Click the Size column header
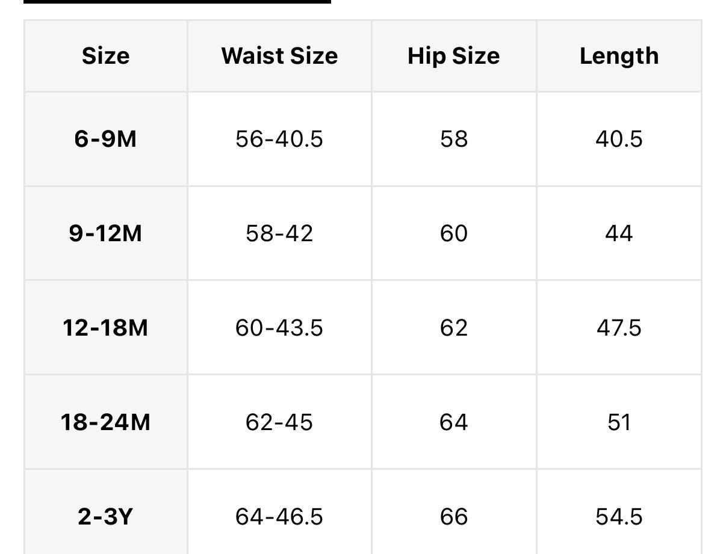 pos(105,56)
